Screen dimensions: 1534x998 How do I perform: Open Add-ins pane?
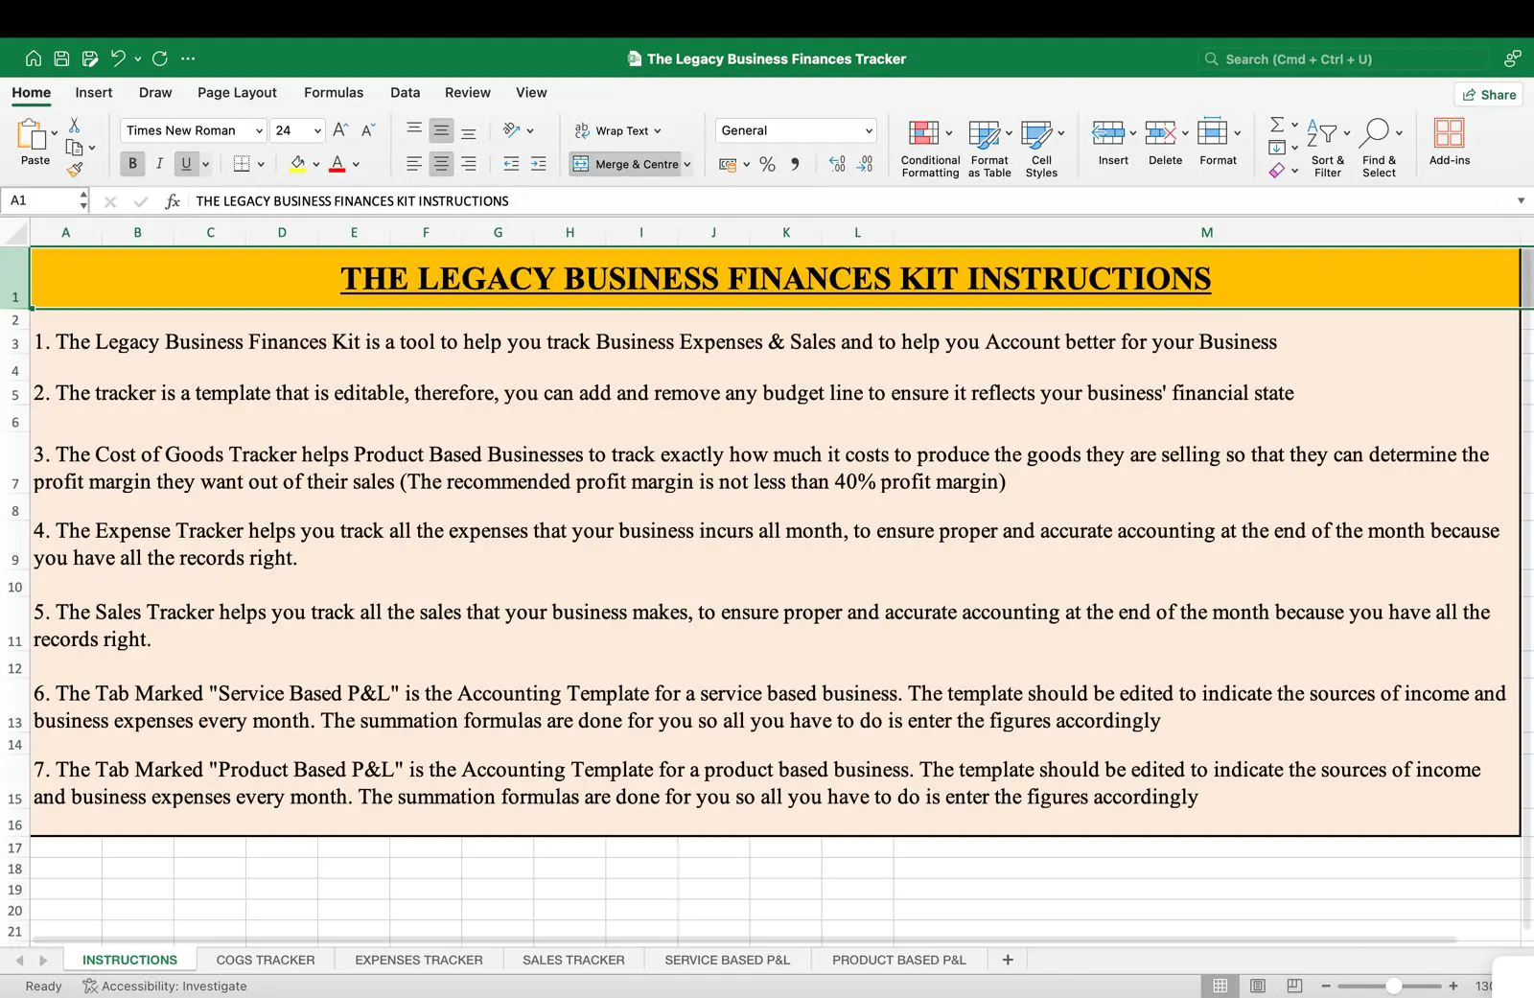coord(1449,142)
